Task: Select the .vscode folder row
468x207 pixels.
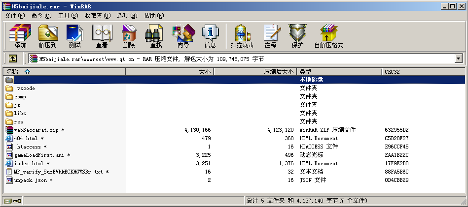Action: 25,88
